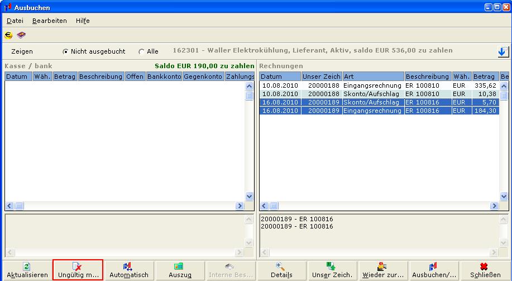Click the Ungültig m... button
This screenshot has height=281, width=512.
(x=78, y=270)
